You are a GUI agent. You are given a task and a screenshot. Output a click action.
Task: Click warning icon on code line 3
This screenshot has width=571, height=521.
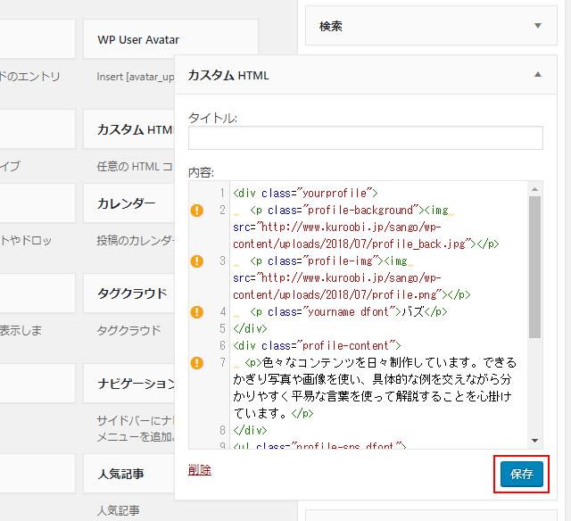tap(196, 261)
